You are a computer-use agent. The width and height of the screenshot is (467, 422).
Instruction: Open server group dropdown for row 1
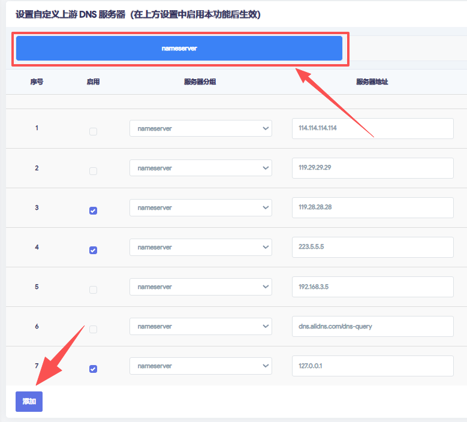click(x=200, y=128)
